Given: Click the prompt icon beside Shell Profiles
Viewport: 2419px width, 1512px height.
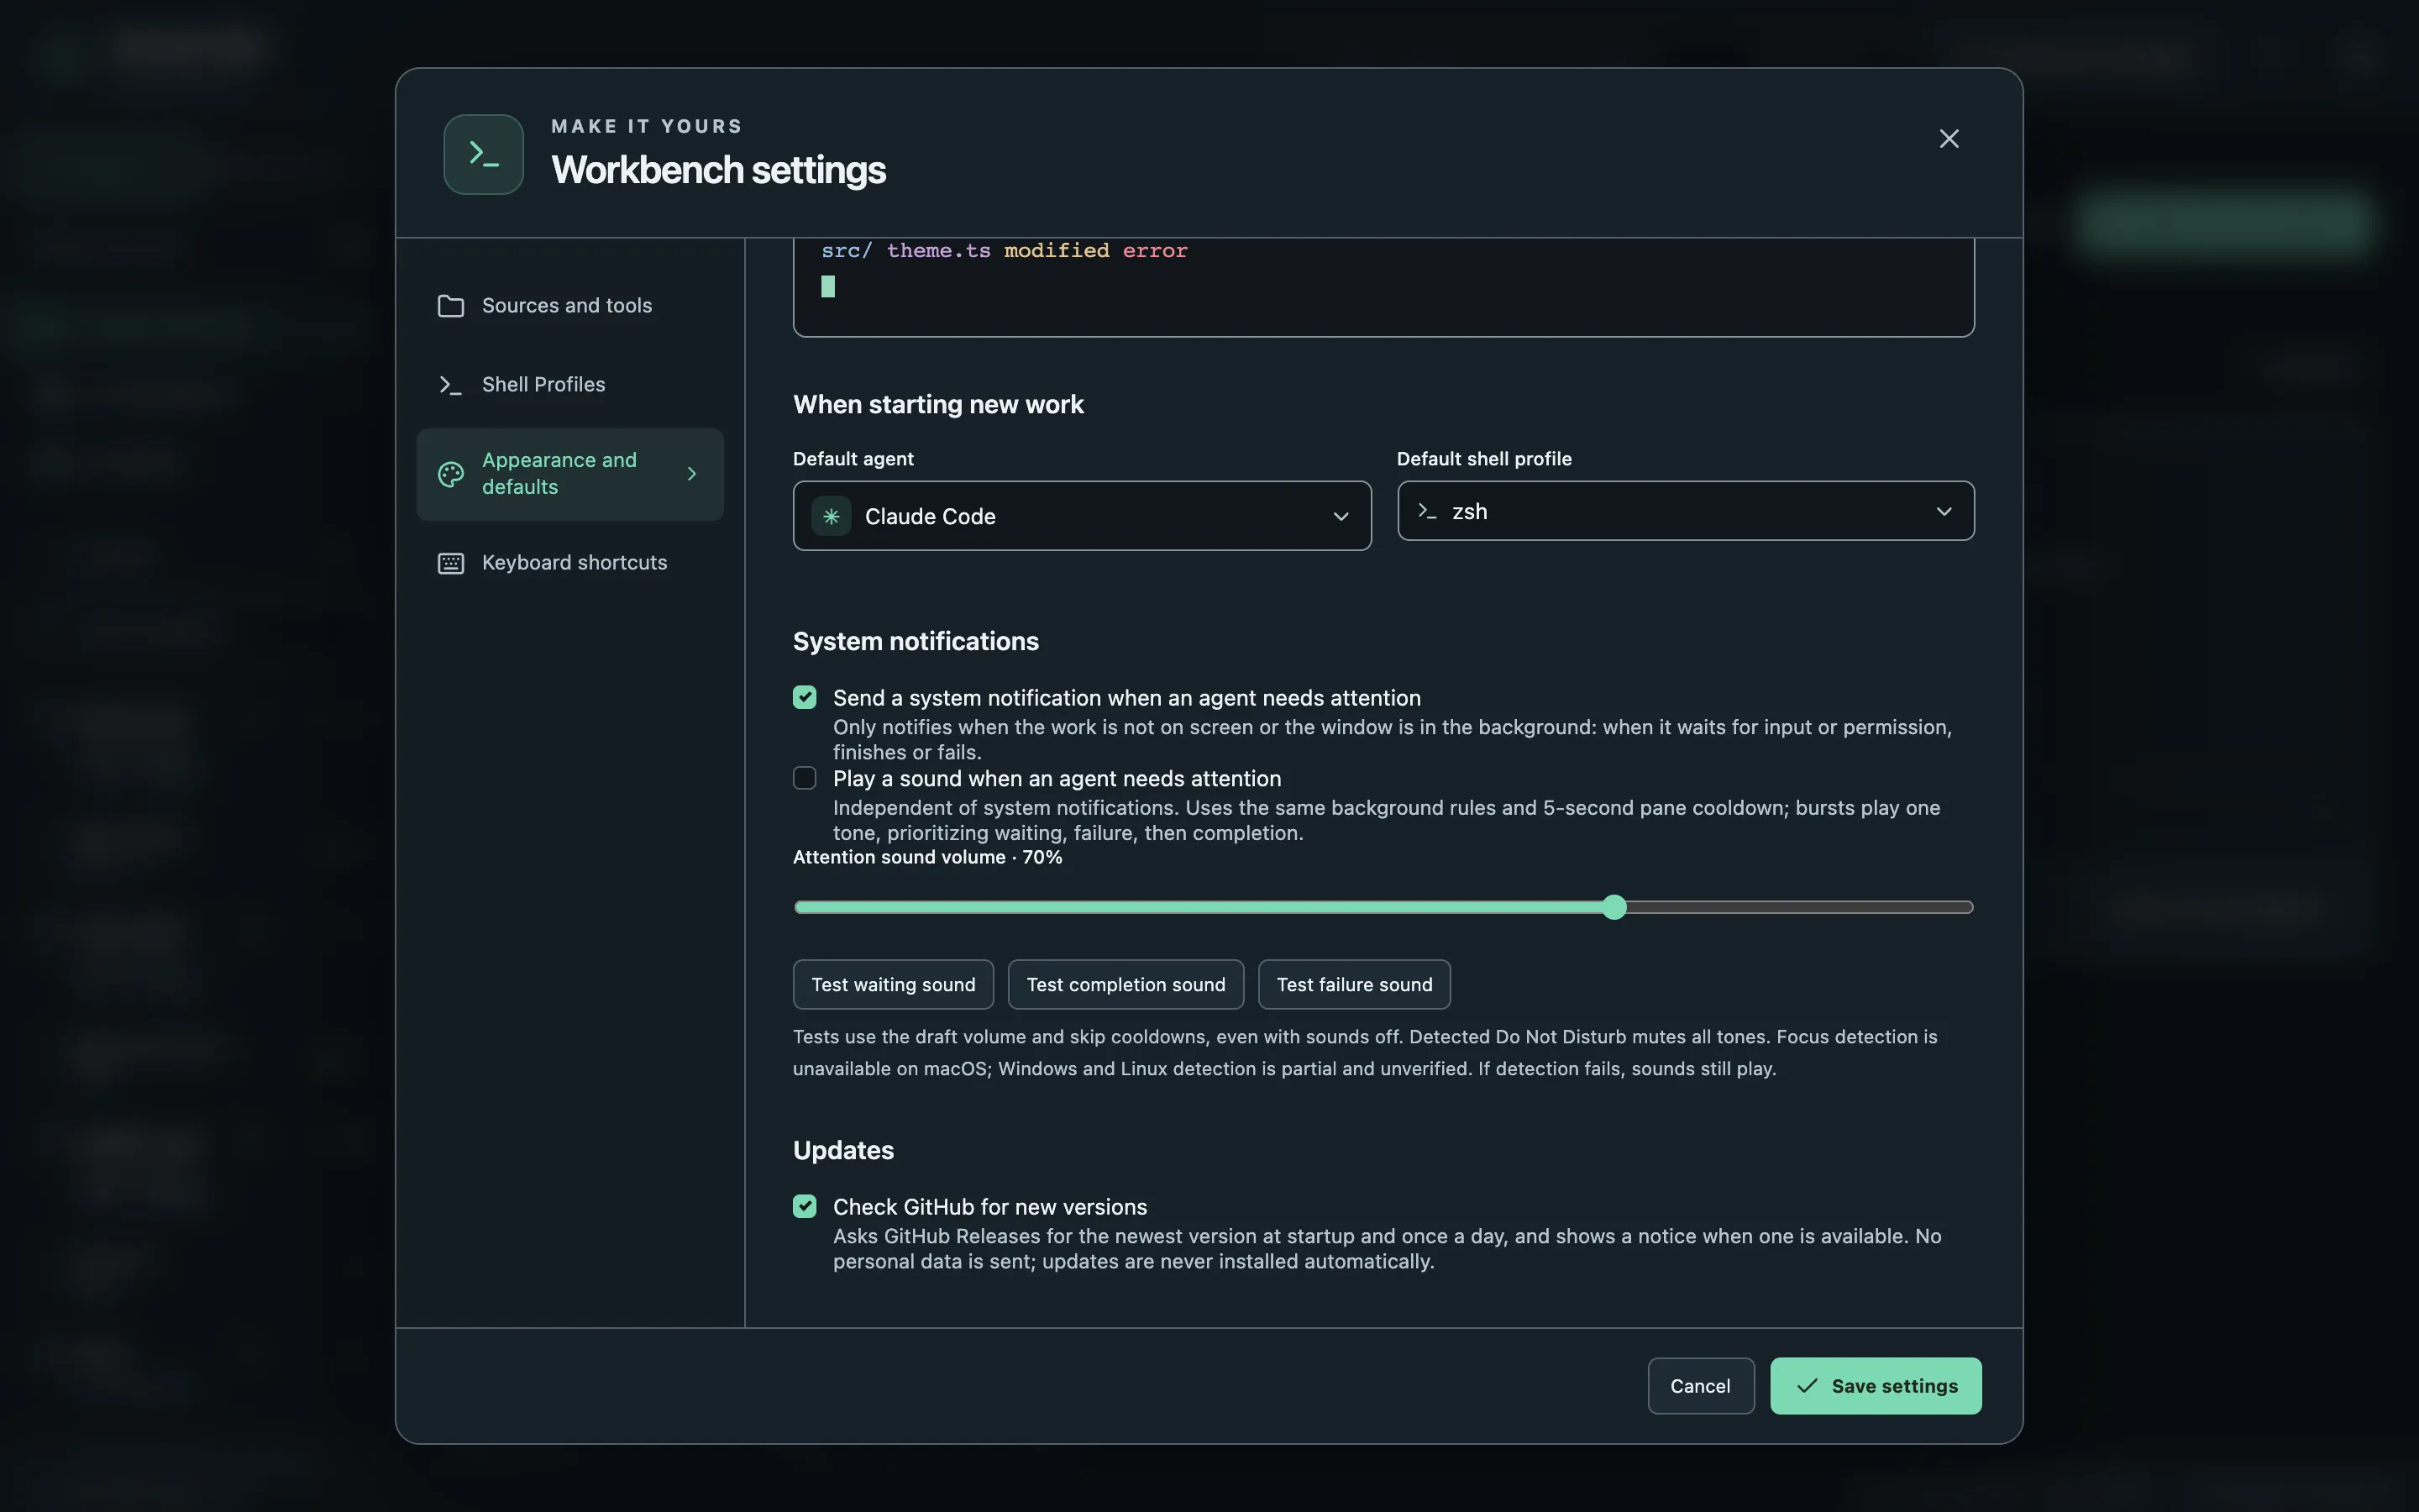Looking at the screenshot, I should pos(451,385).
